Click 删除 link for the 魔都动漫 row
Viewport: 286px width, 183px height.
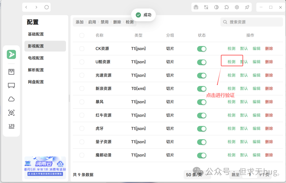coord(269,155)
